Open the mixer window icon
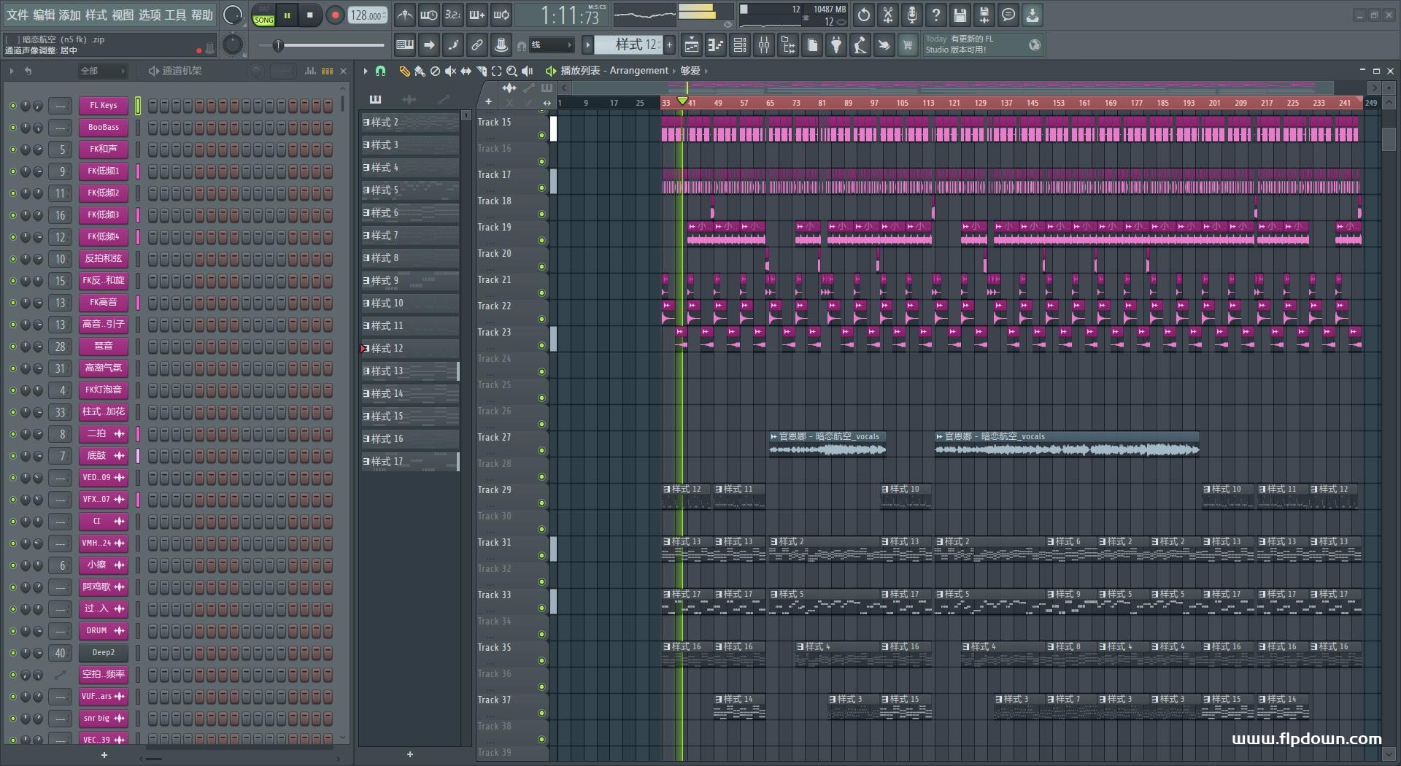Viewport: 1401px width, 766px height. point(764,45)
